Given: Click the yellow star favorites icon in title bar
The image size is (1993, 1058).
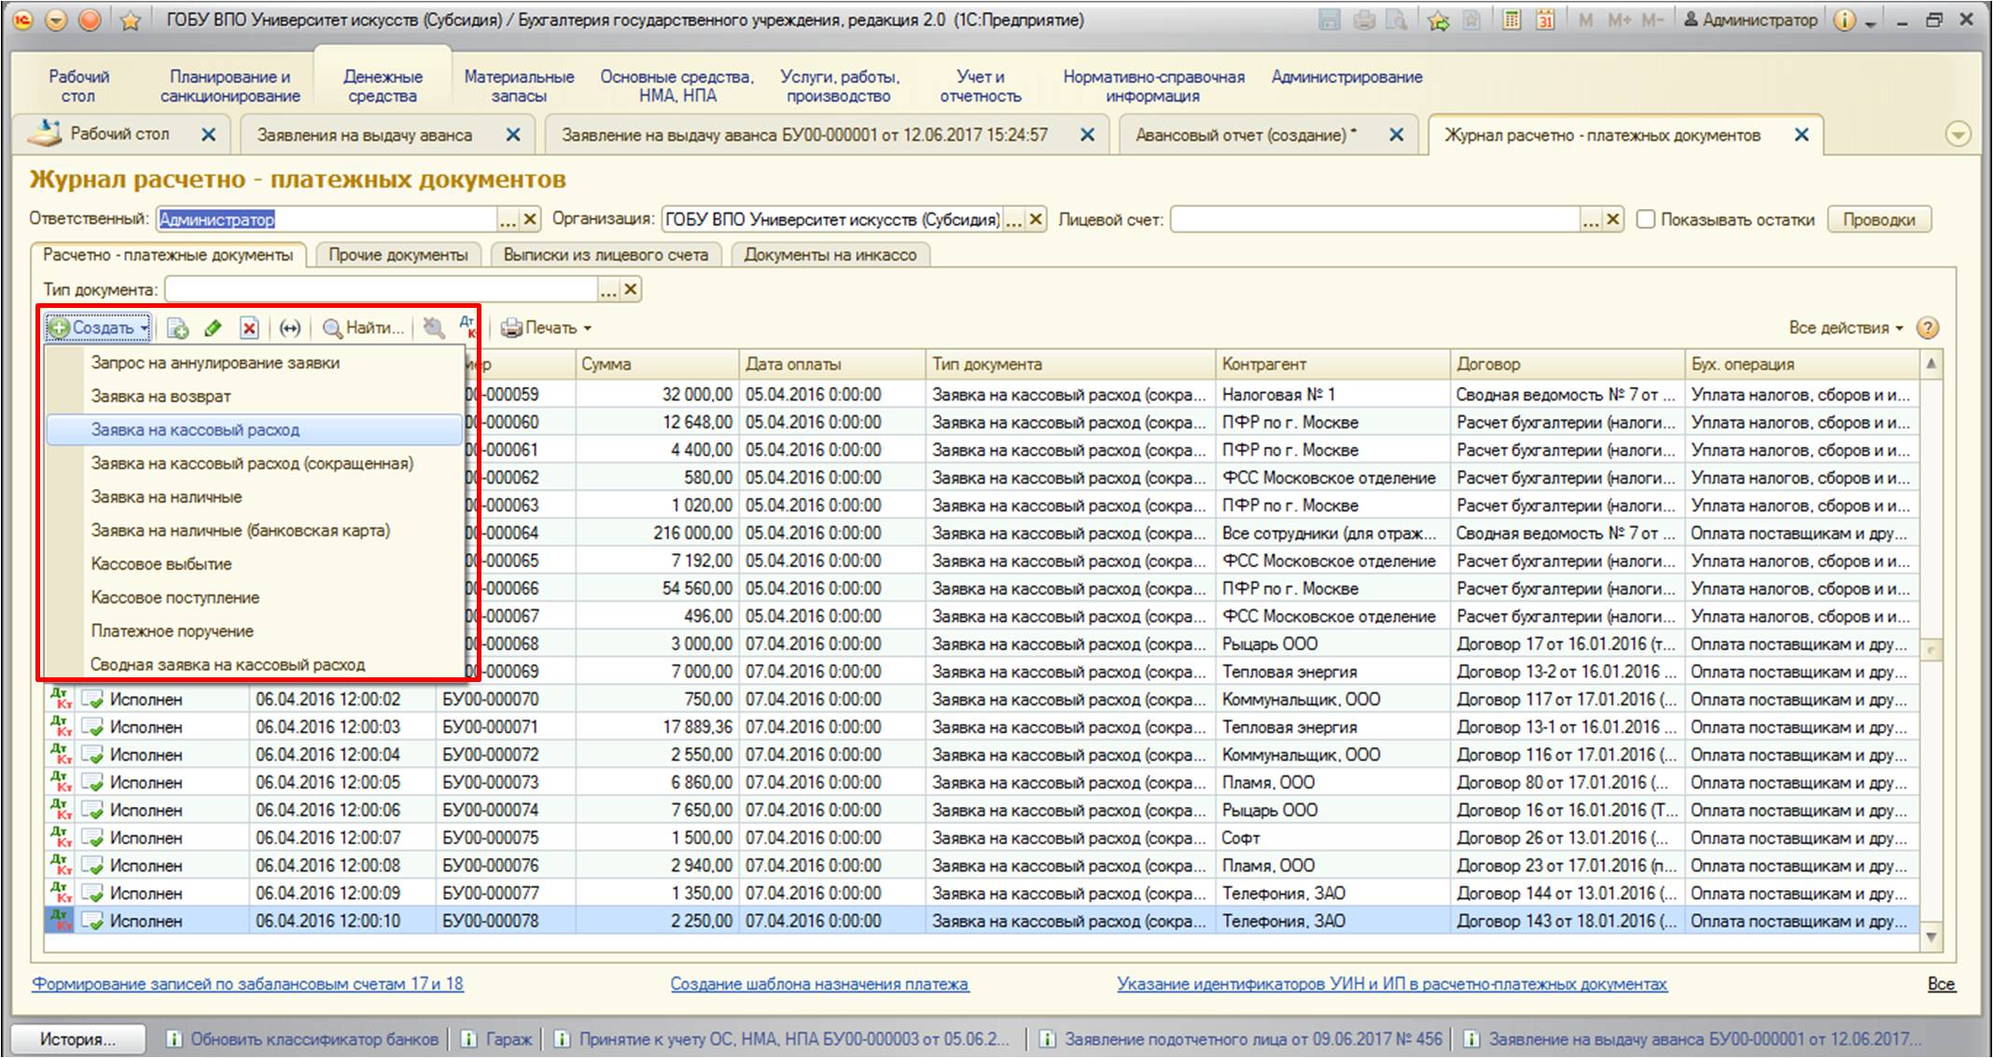Looking at the screenshot, I should pos(131,21).
